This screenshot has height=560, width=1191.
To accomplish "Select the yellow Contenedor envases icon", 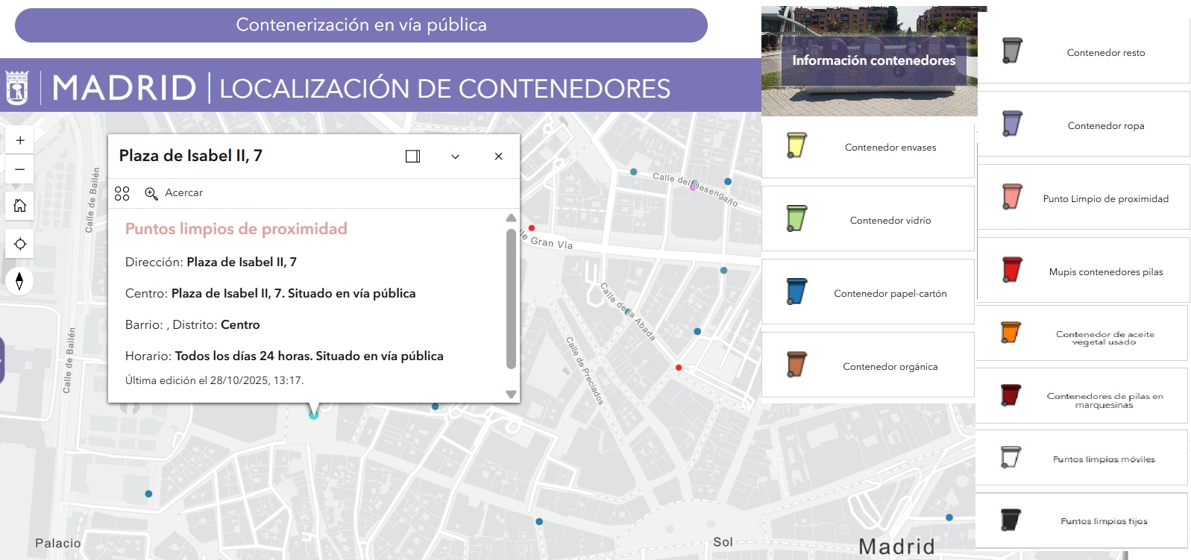I will (796, 145).
